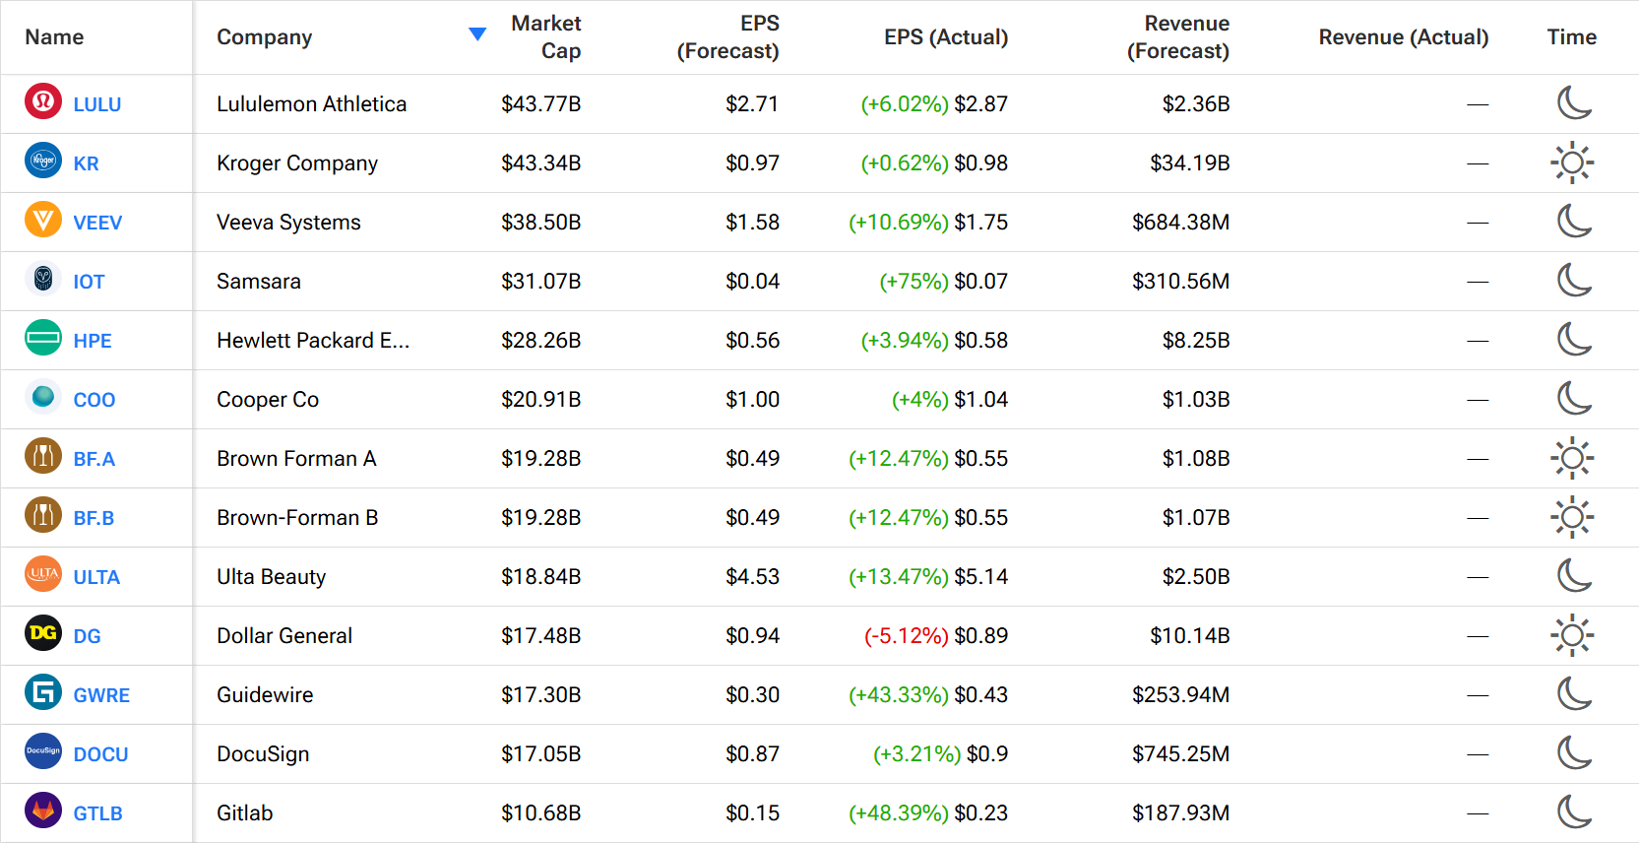Click the Veeva Systems logo icon
This screenshot has width=1639, height=843.
[x=43, y=220]
